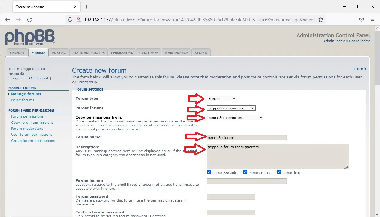Open the Users and Groups tab
The width and height of the screenshot is (380, 217).
pos(89,53)
